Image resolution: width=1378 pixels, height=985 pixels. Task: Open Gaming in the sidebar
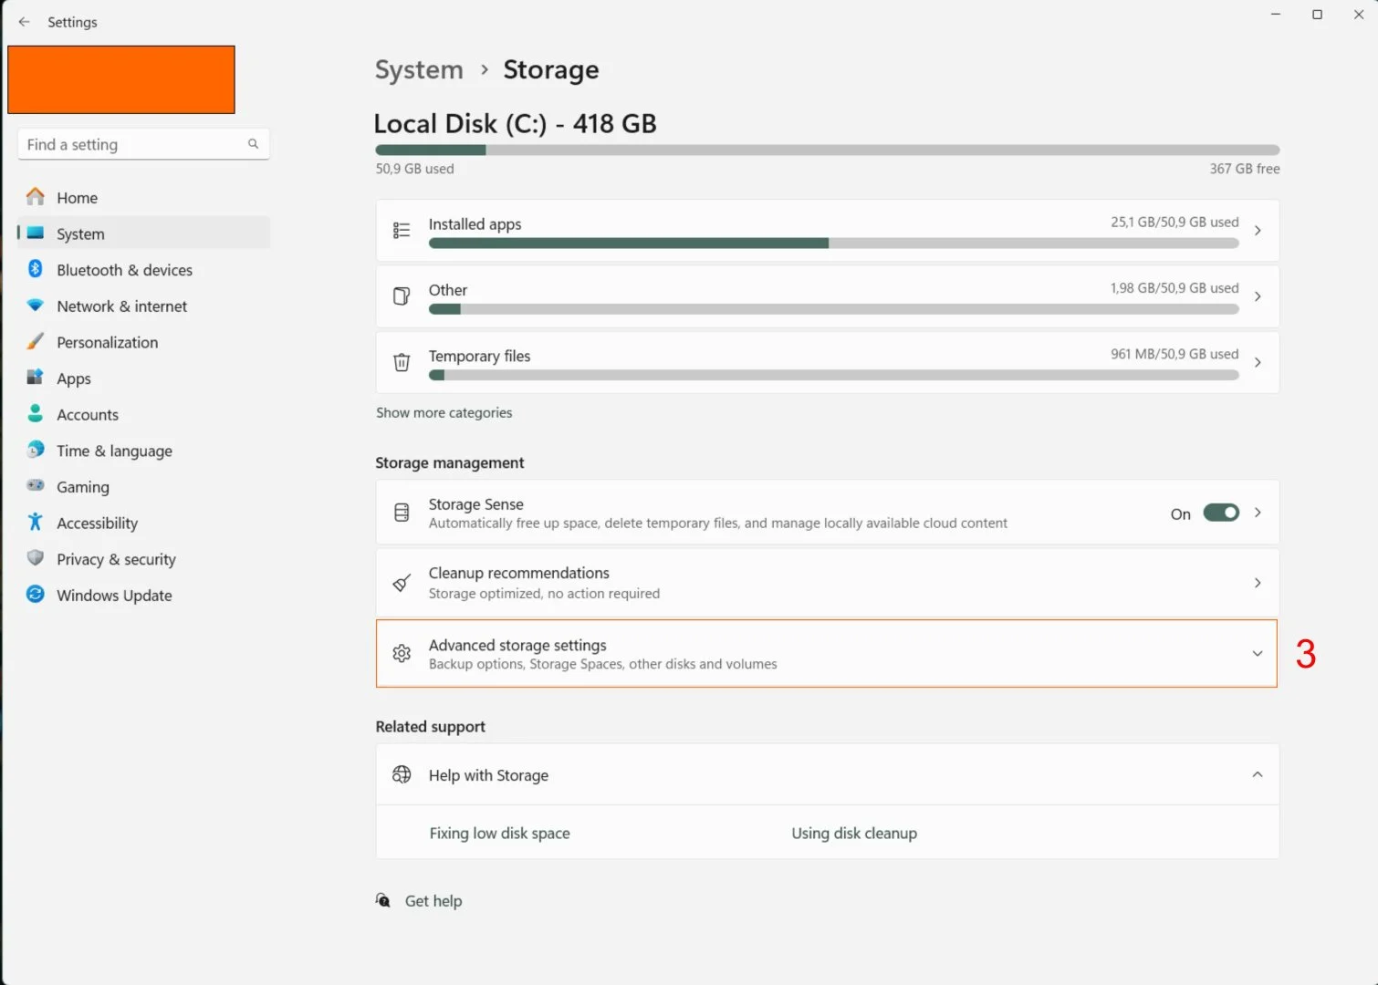pyautogui.click(x=144, y=487)
